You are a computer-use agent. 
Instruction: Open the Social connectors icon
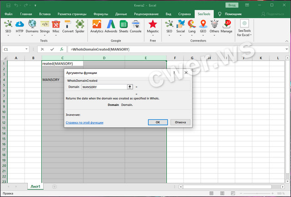point(181,27)
